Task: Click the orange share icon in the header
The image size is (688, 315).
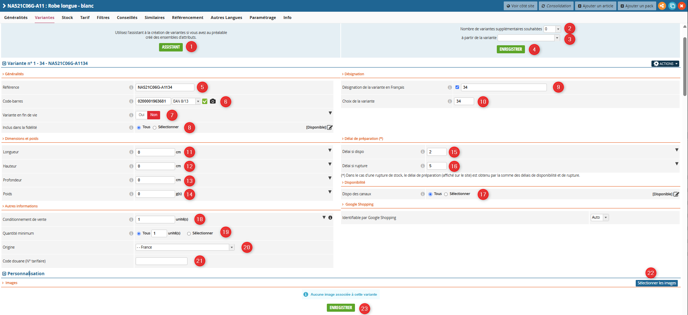Action: 662,6
